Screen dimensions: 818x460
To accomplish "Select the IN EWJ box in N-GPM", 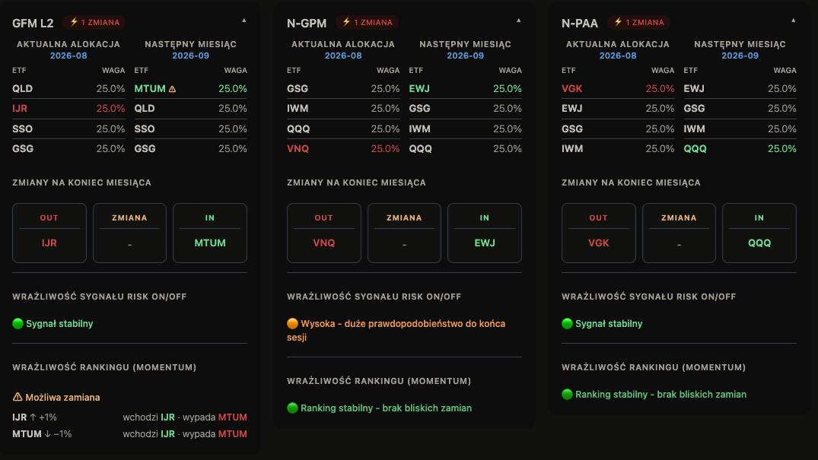I will 485,233.
